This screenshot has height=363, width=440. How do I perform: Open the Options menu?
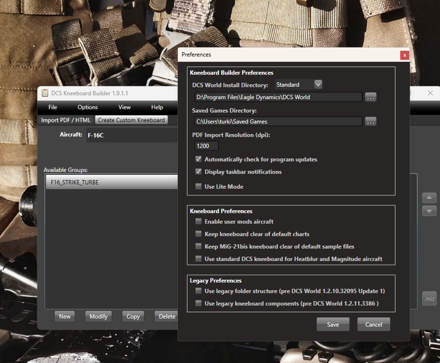(x=87, y=107)
